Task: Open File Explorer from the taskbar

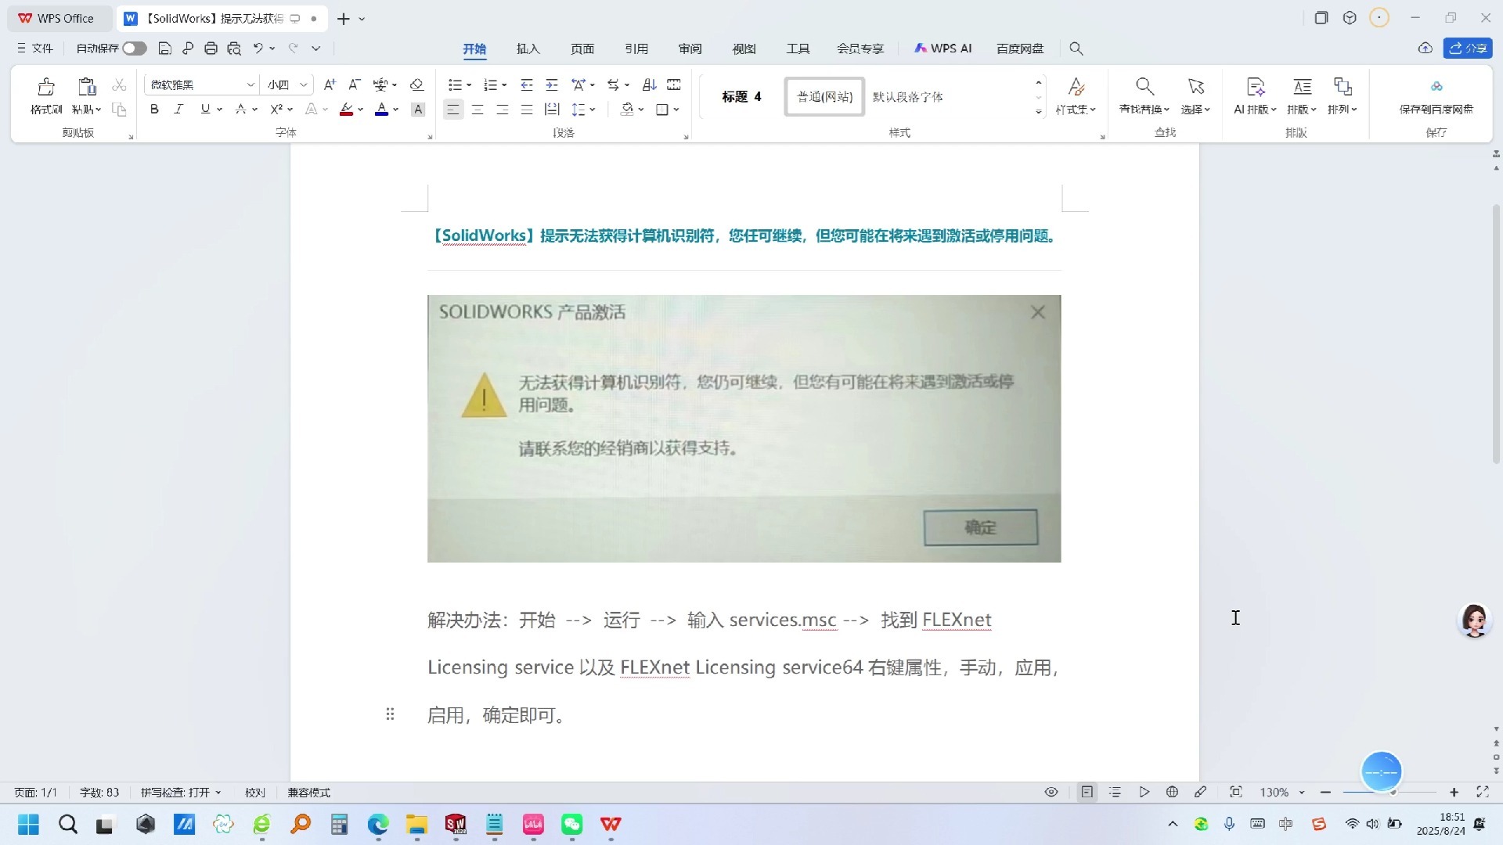Action: point(416,824)
